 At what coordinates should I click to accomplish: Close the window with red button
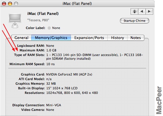coord(4,4)
